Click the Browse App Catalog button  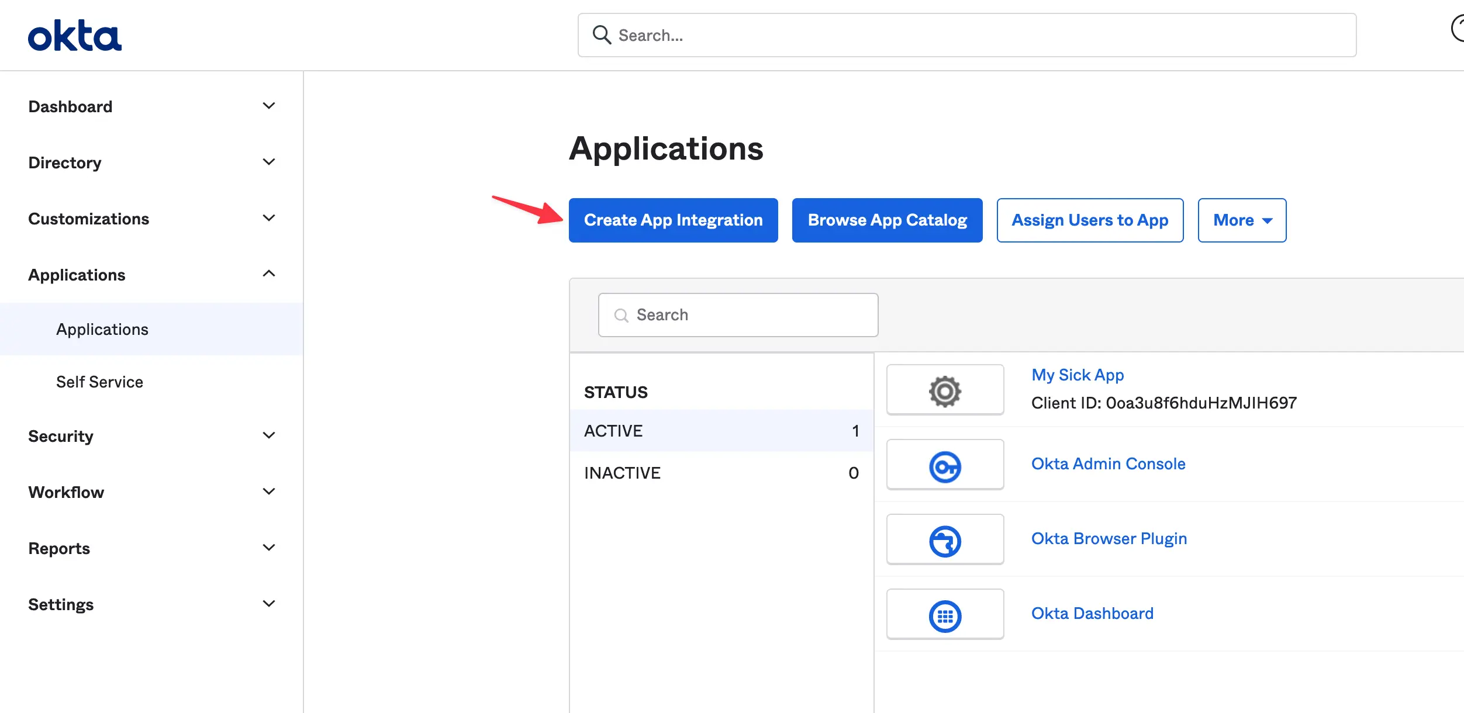[x=886, y=220]
